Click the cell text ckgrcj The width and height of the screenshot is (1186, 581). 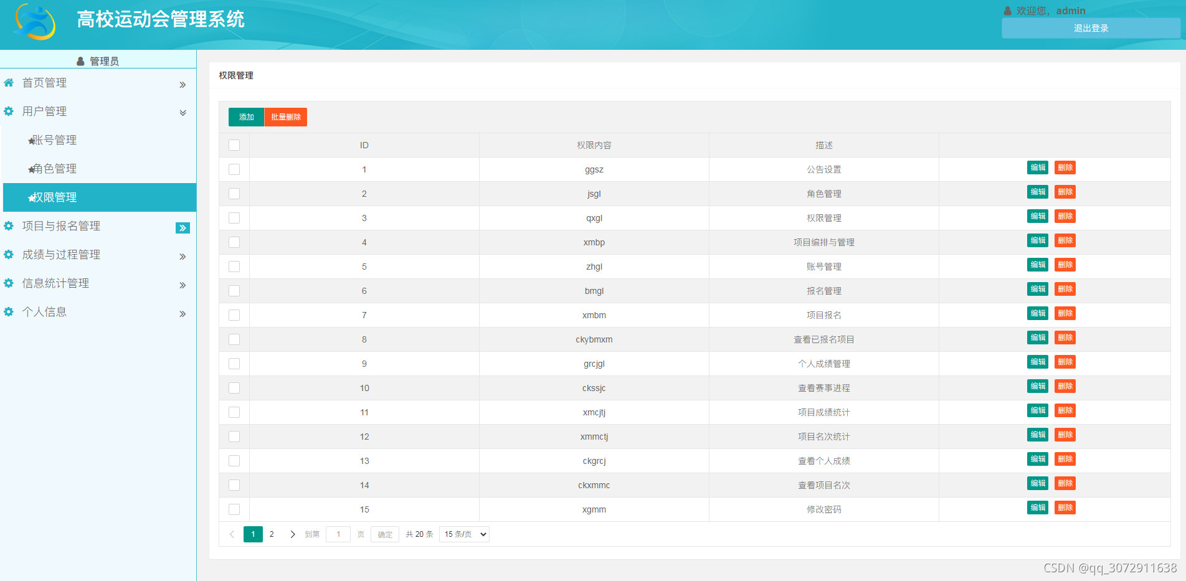tap(594, 461)
